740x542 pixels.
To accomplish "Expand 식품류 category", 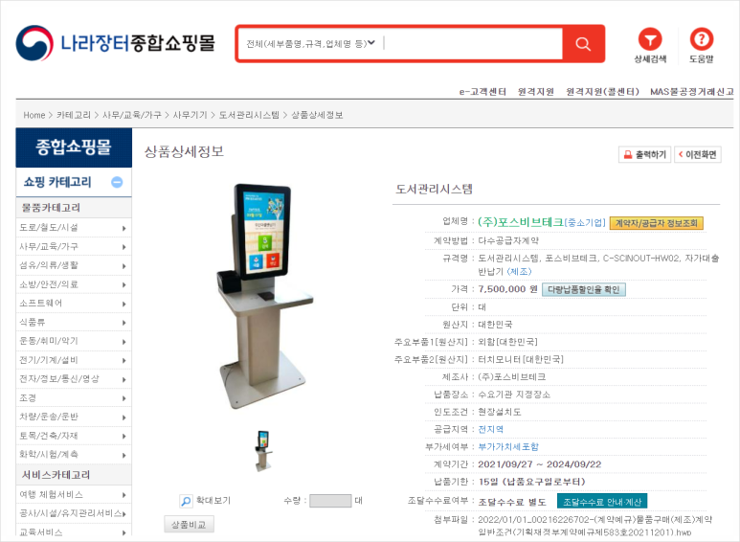I will [x=74, y=322].
